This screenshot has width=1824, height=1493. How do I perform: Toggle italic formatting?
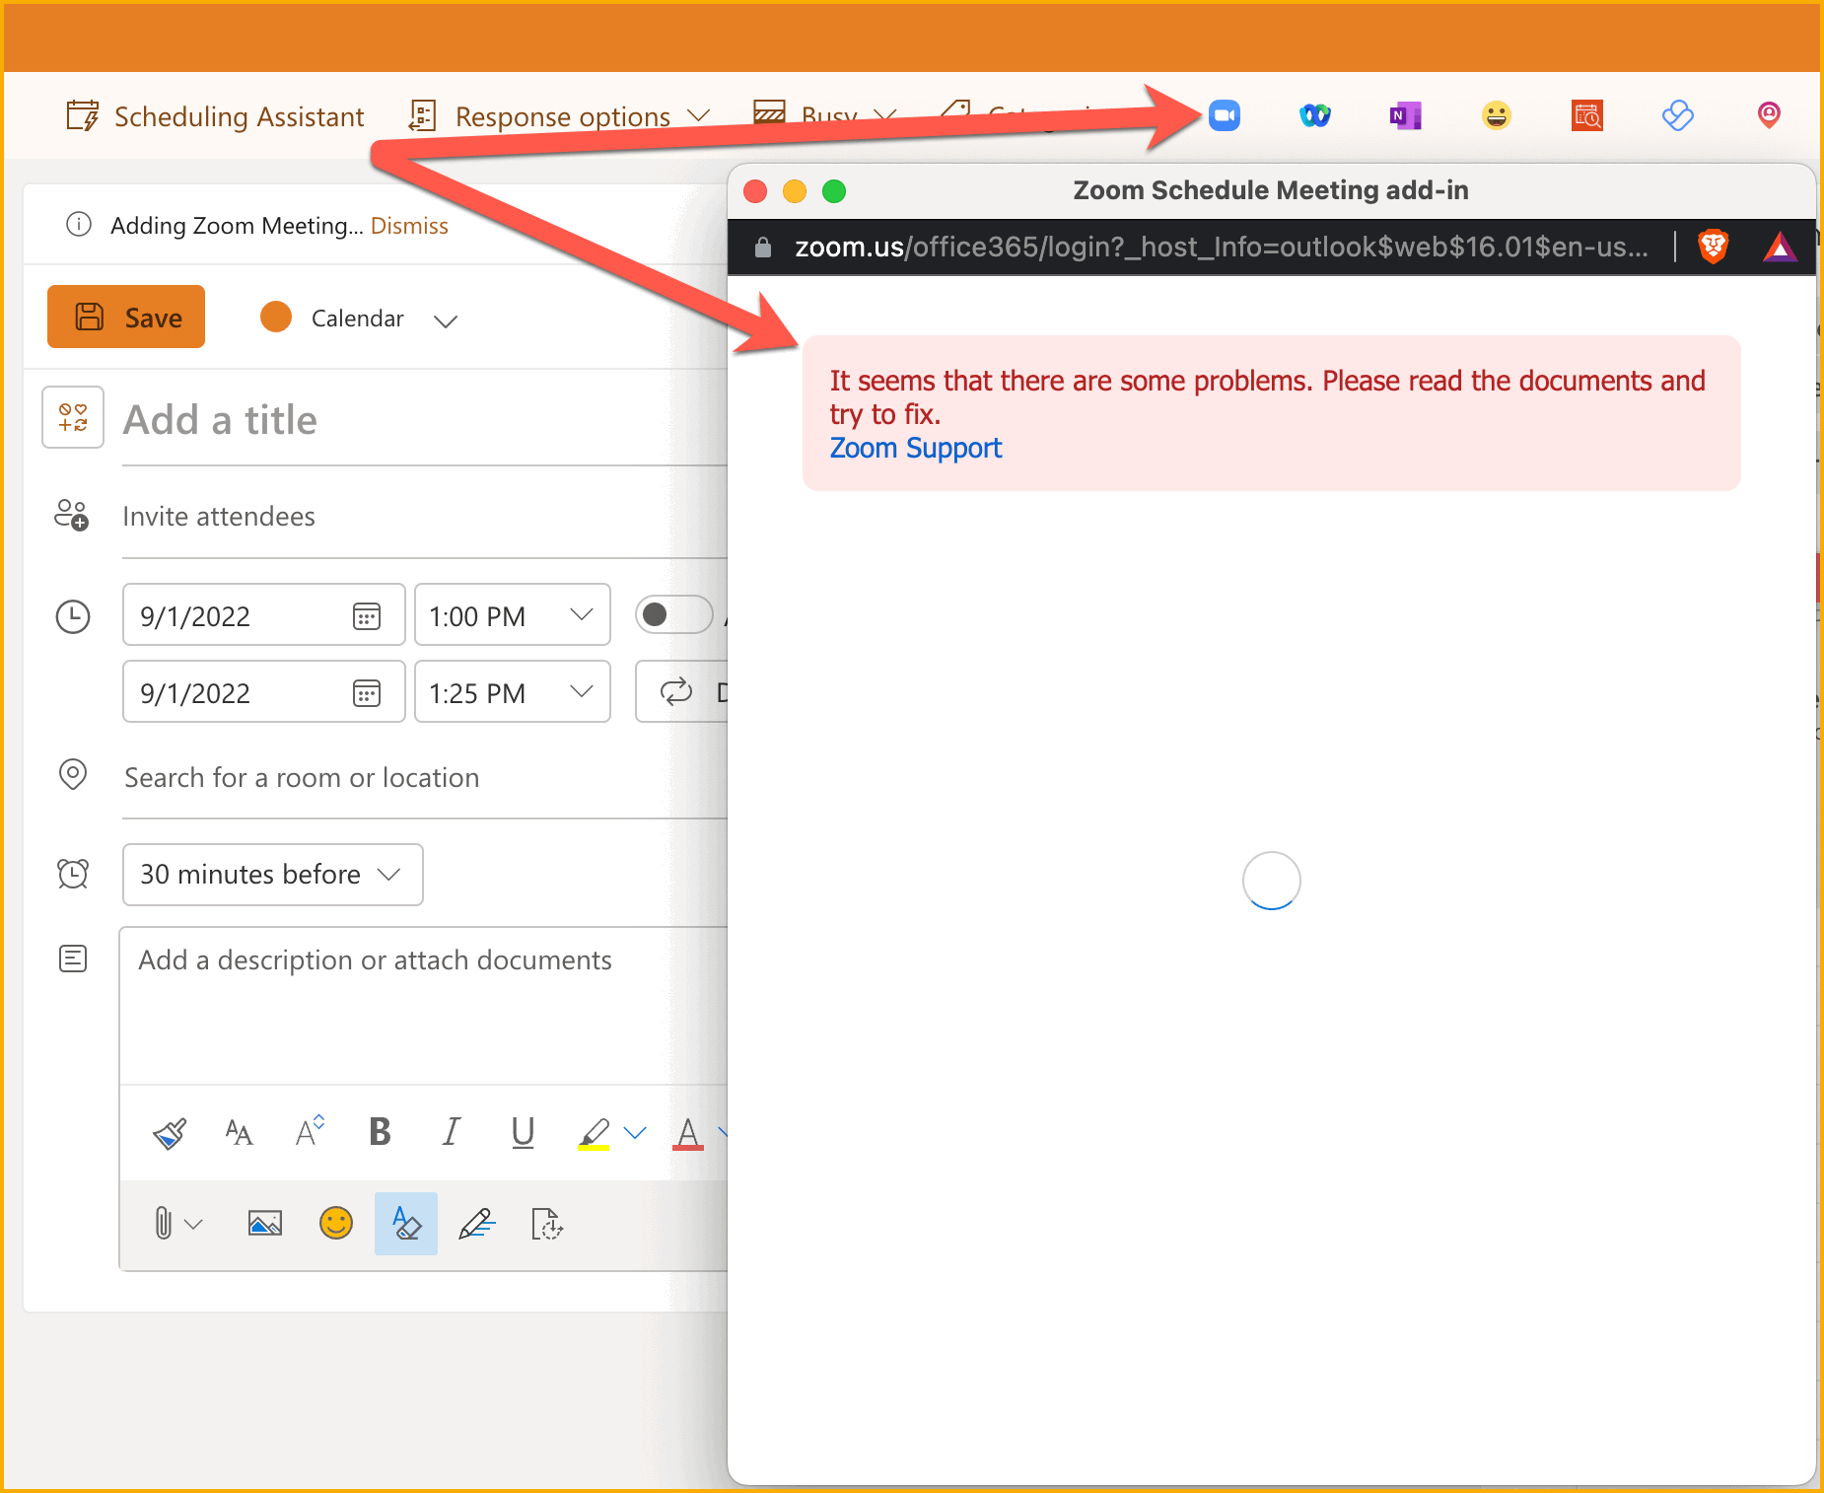click(452, 1132)
